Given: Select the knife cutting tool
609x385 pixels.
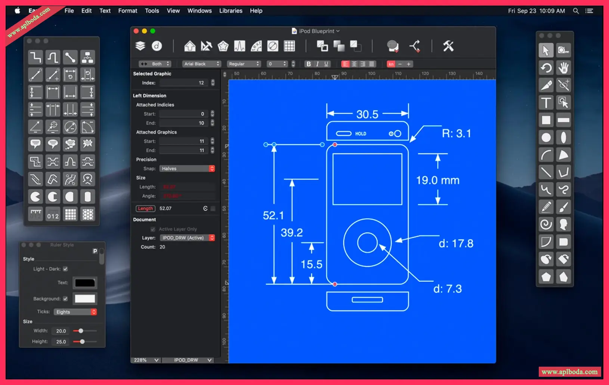Looking at the screenshot, I should point(546,85).
